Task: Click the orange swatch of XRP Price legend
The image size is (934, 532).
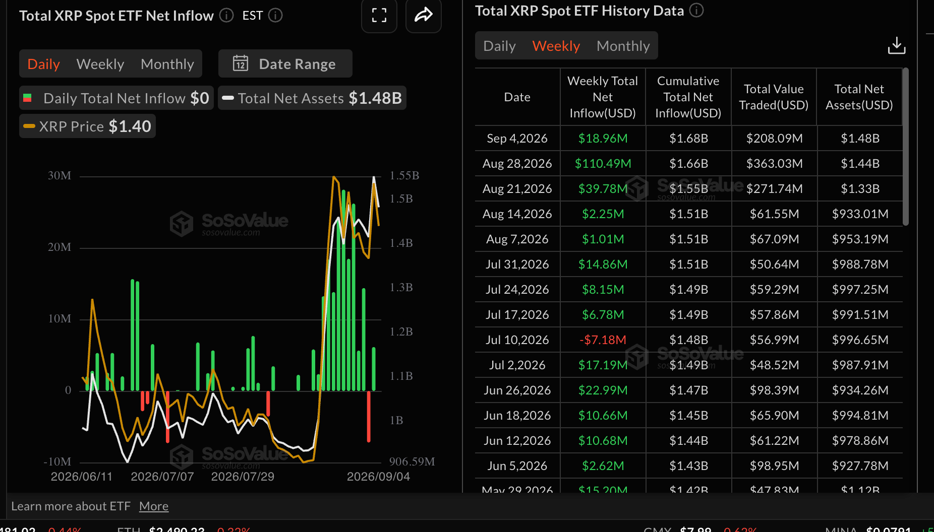Action: pos(29,126)
